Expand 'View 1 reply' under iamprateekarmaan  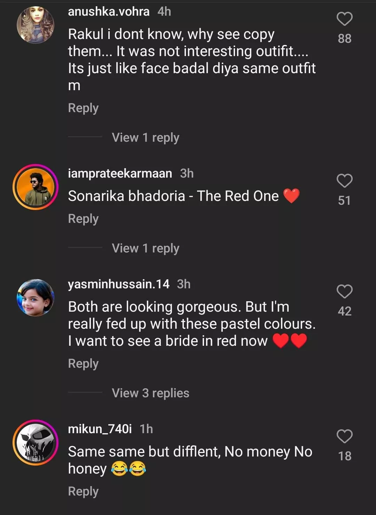[145, 248]
